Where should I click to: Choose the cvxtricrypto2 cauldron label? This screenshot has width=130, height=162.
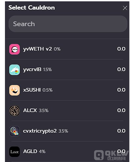40,131
